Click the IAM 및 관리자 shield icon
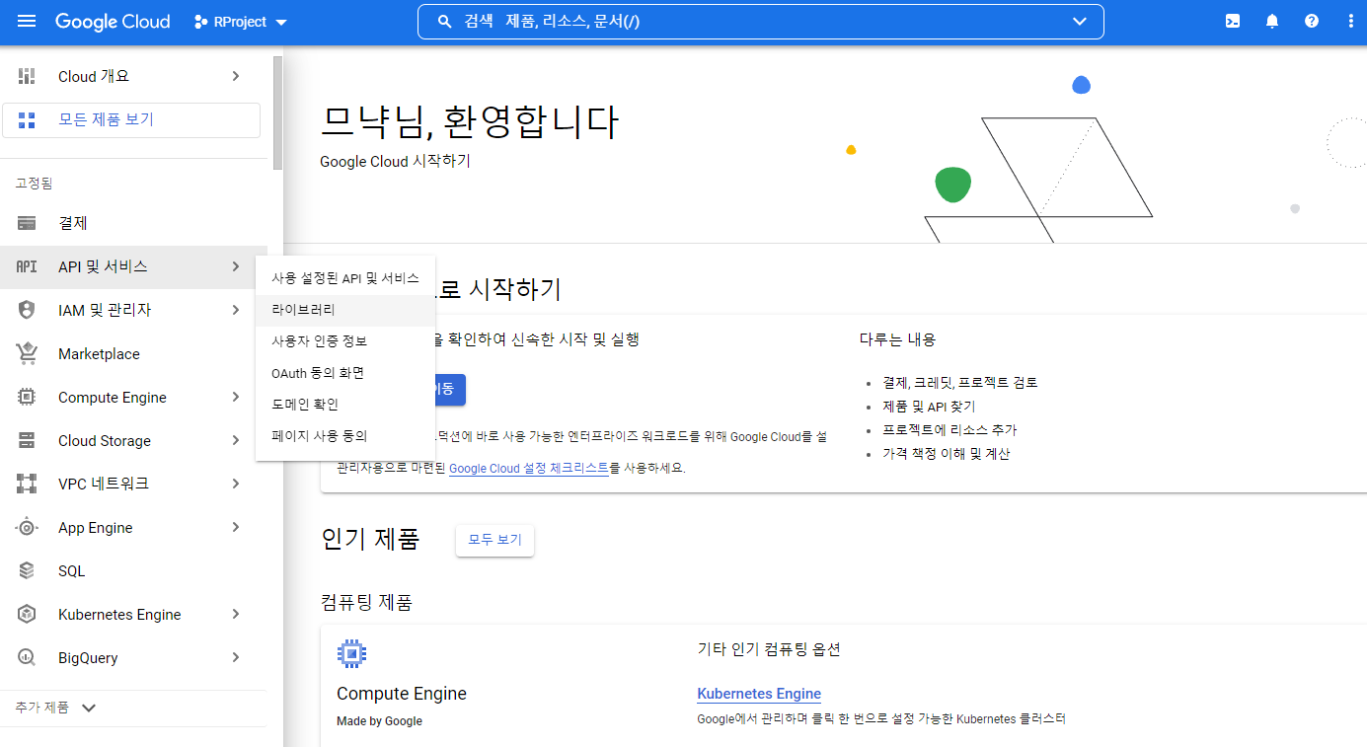The image size is (1367, 747). click(x=27, y=310)
